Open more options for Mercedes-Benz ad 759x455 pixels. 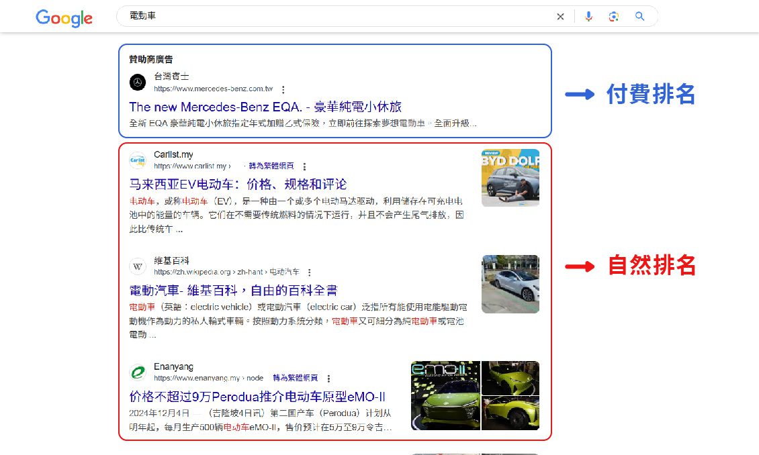[283, 89]
